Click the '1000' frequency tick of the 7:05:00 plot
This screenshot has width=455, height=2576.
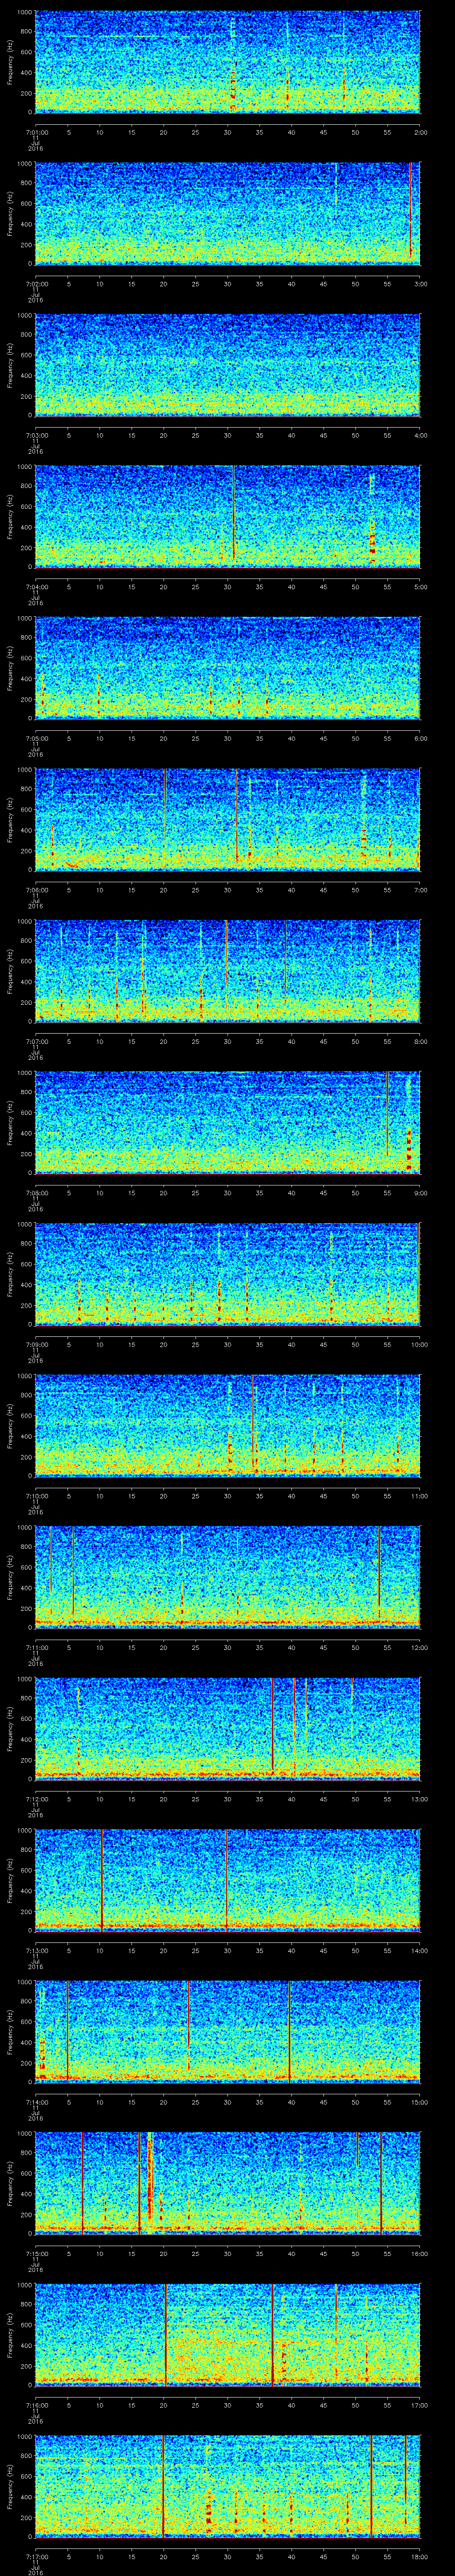tap(24, 618)
